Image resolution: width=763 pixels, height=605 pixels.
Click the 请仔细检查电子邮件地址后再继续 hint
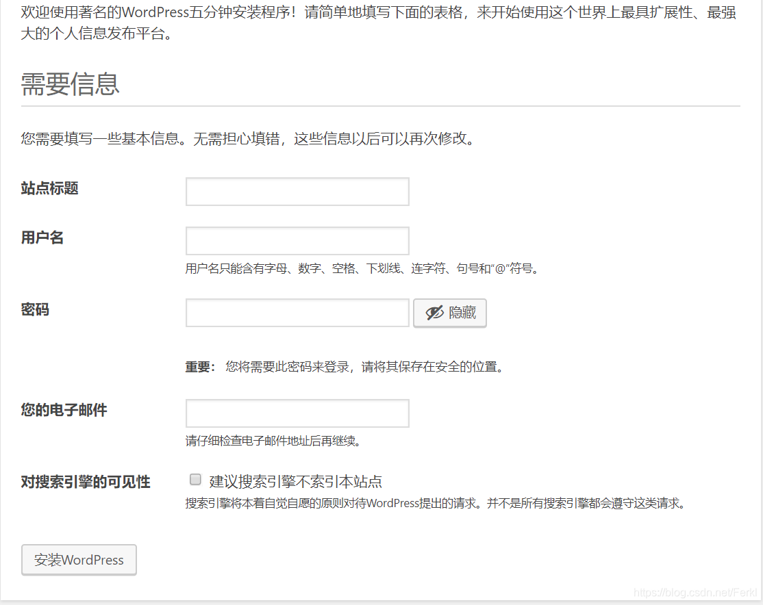[273, 441]
